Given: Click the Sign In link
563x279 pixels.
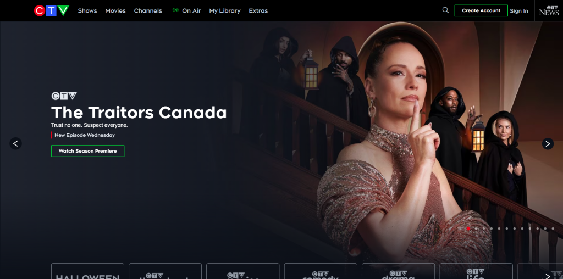Looking at the screenshot, I should coord(519,11).
